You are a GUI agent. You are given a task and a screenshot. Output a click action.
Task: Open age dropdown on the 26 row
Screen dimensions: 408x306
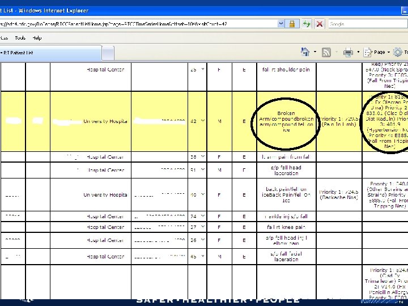[203, 240]
